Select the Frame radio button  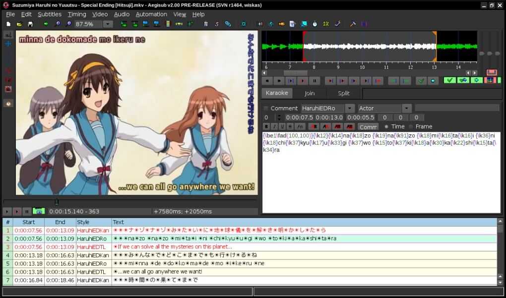click(x=410, y=126)
